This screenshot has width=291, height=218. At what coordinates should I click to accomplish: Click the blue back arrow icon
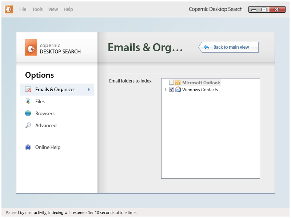coord(206,47)
